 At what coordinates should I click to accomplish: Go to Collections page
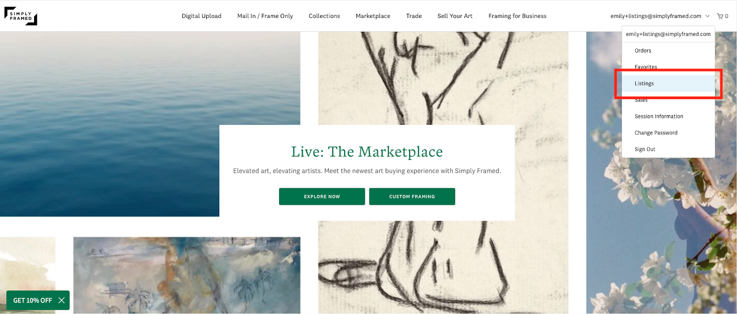[324, 16]
